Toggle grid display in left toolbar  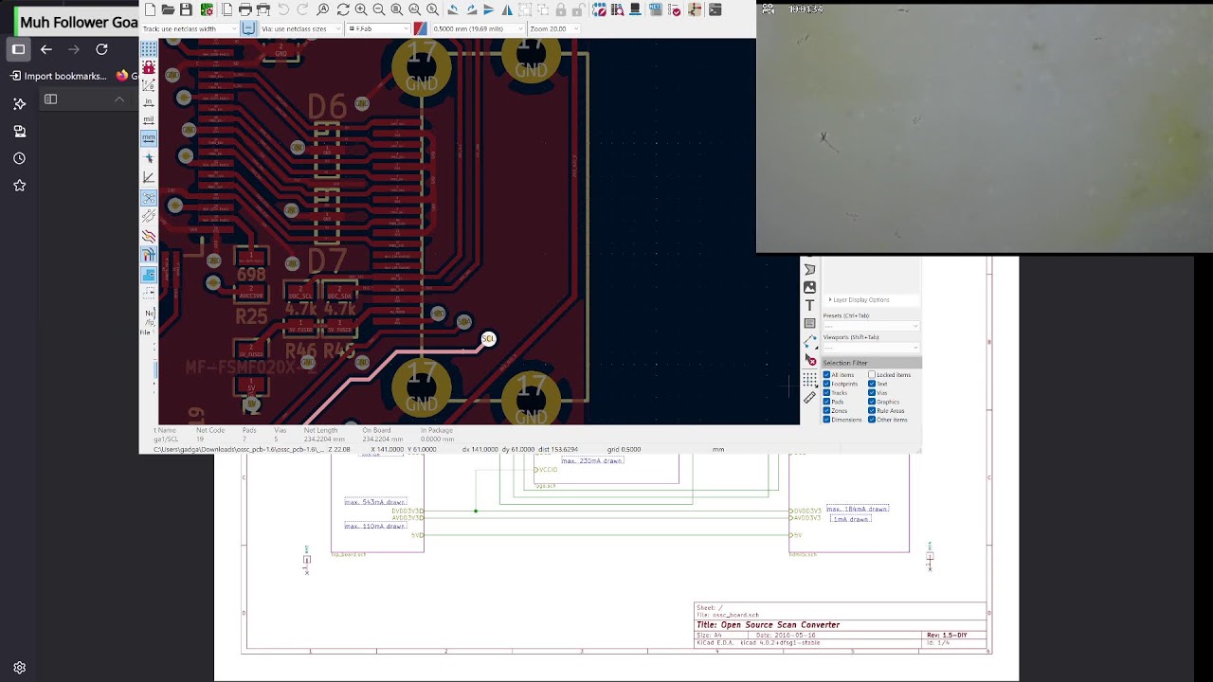point(149,48)
